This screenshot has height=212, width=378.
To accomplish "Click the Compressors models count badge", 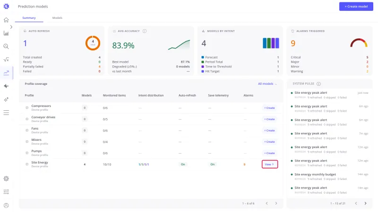I will tap(85, 108).
